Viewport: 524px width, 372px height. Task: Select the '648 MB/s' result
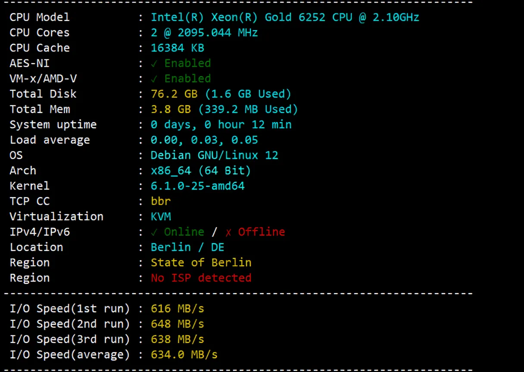(177, 324)
